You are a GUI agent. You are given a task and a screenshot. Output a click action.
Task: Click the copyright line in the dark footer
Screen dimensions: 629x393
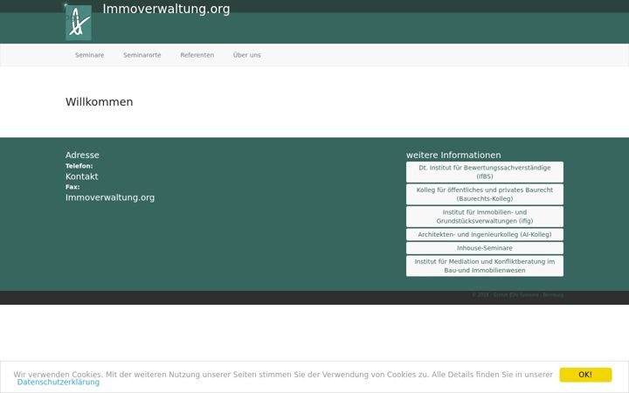tap(517, 295)
